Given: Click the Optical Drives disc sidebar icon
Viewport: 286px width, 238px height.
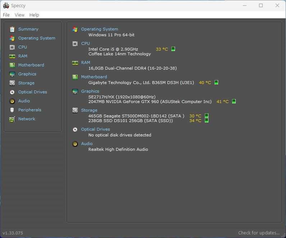Looking at the screenshot, I should pos(12,92).
